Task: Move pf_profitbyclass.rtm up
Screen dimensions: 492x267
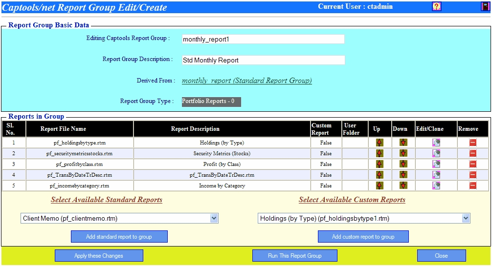Action: [380, 164]
